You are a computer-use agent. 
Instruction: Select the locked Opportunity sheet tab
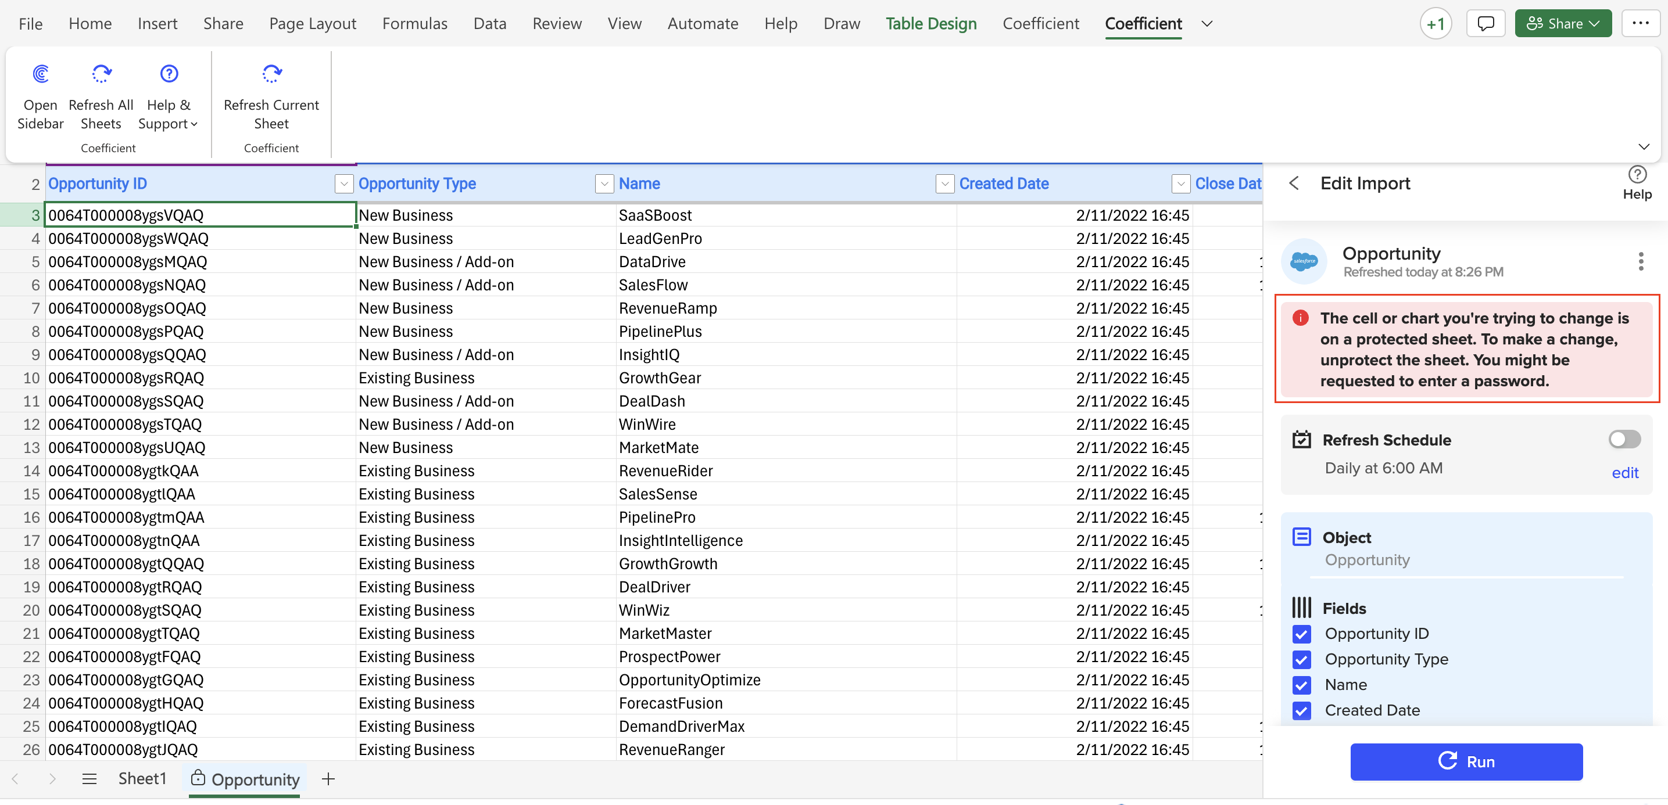[246, 779]
